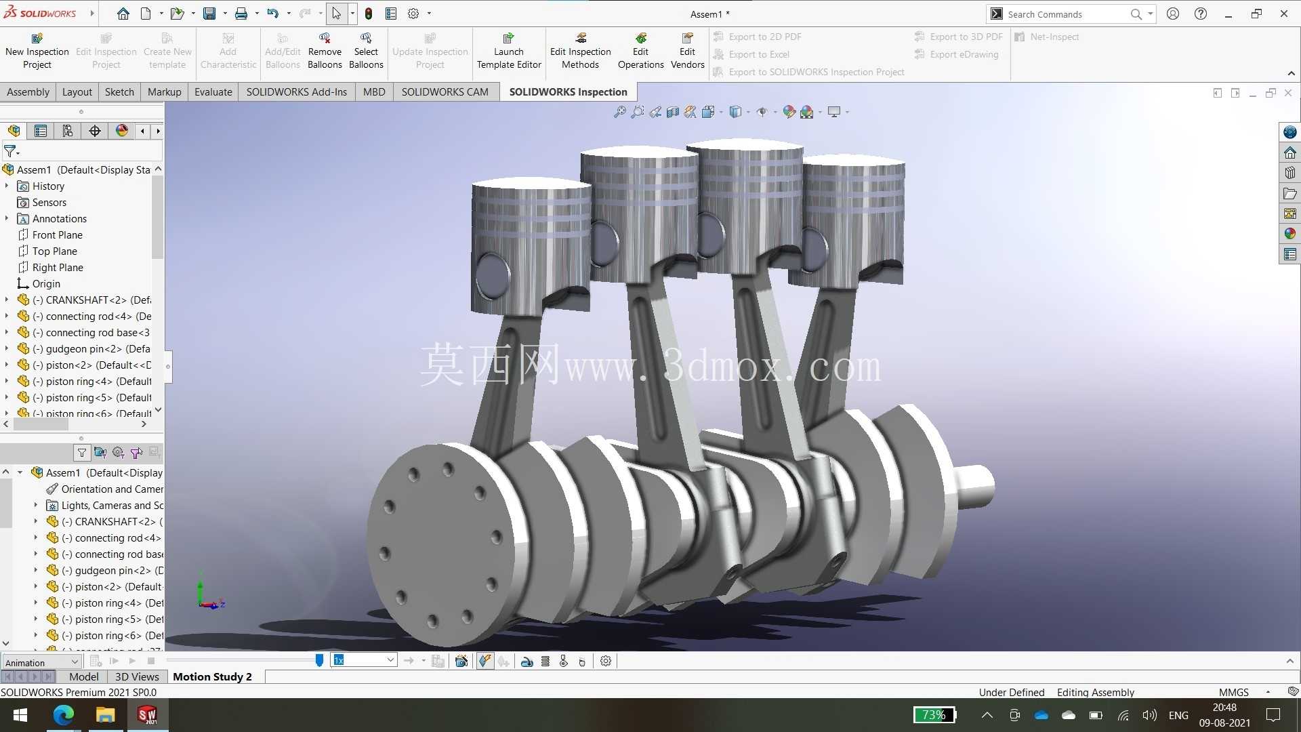Click New Inspection Project button

(x=37, y=51)
